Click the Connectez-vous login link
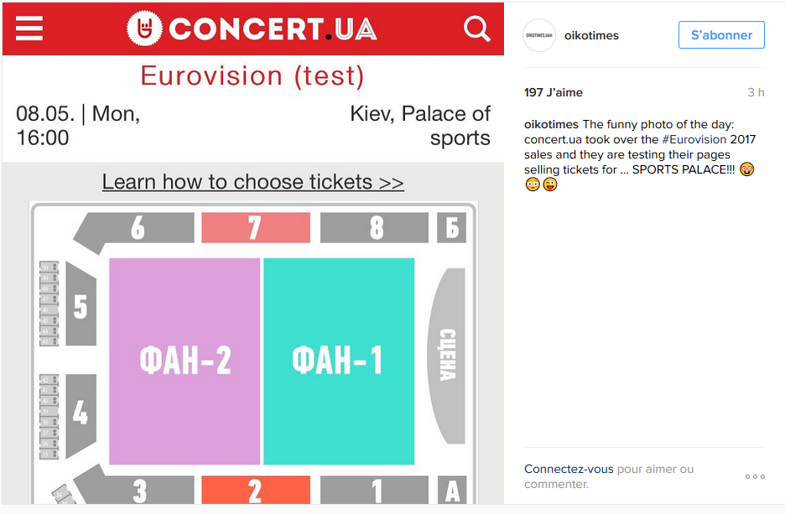This screenshot has width=785, height=514. tap(569, 469)
